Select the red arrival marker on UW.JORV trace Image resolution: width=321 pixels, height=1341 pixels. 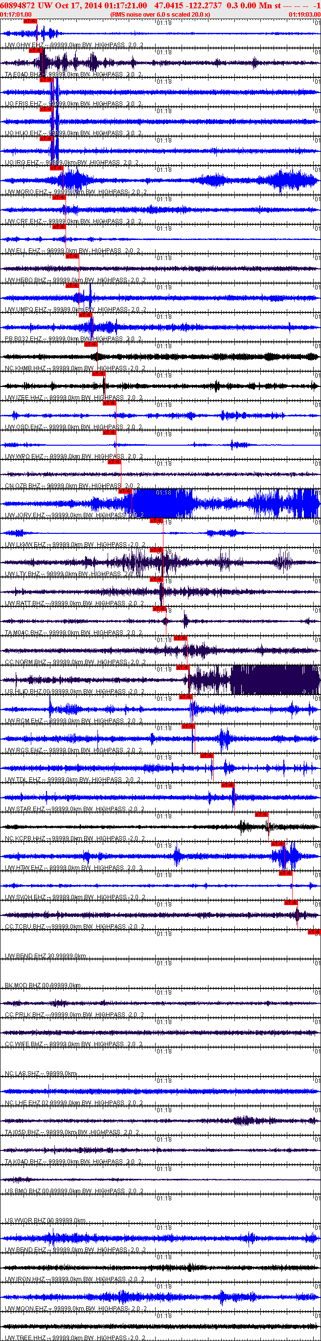pos(125,491)
